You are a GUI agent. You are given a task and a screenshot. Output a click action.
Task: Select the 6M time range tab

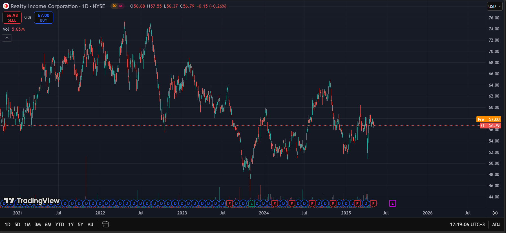48,225
